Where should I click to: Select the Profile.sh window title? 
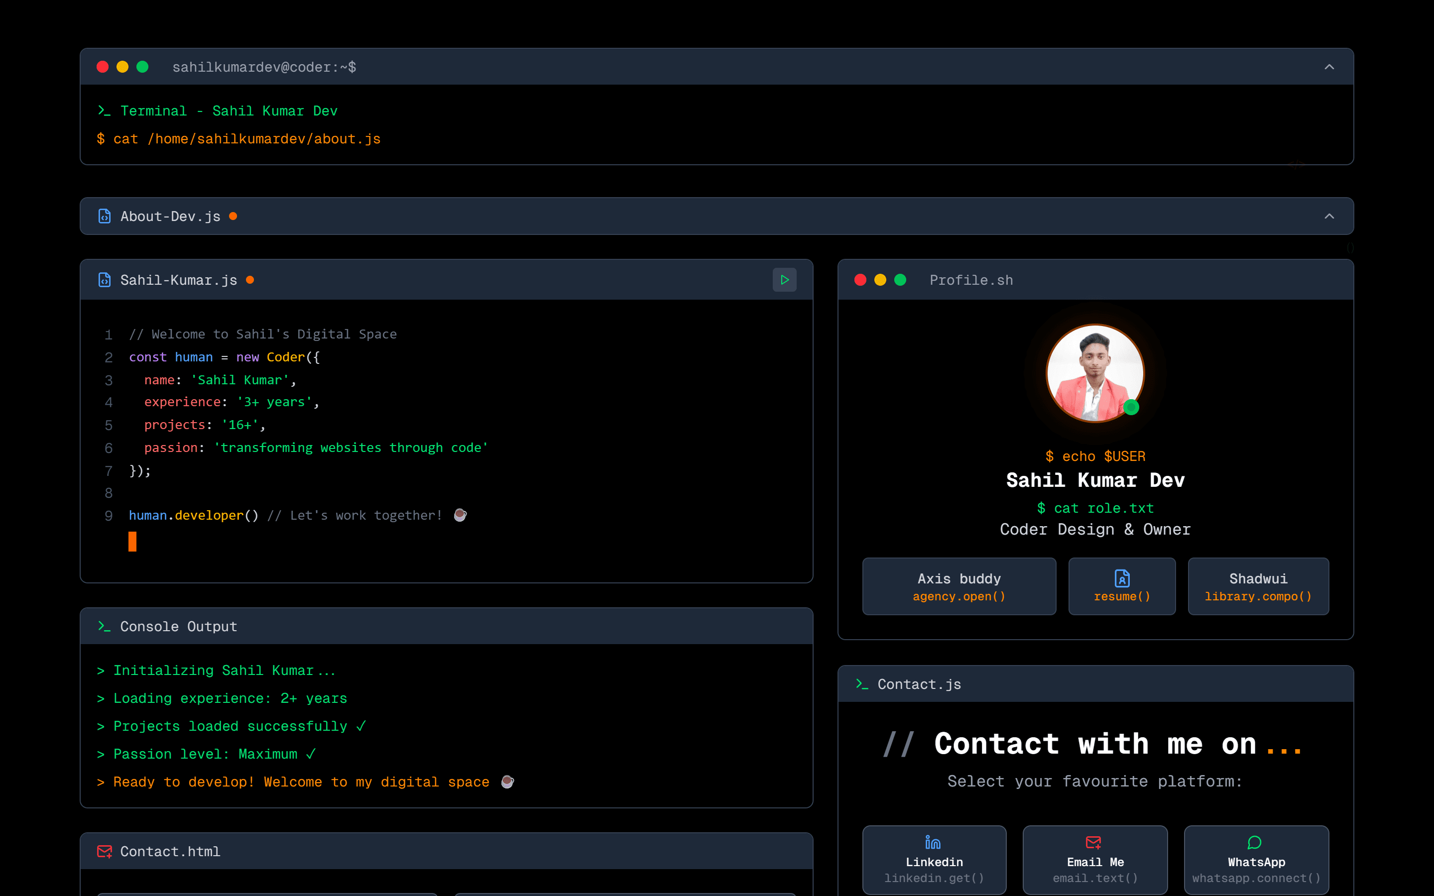[x=970, y=280]
